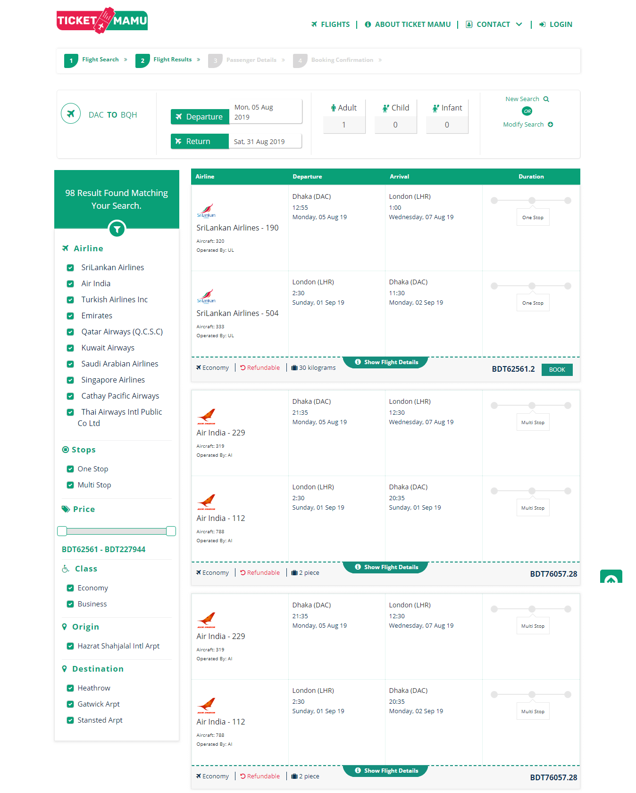The height and width of the screenshot is (793, 636).
Task: Click the round airplane icon beside DAC TO BQH
Action: tap(71, 114)
